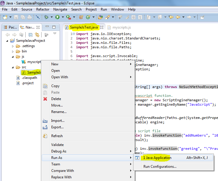Expand the bin folder
Image resolution: width=218 pixels, height=181 pixels.
pos(12,51)
